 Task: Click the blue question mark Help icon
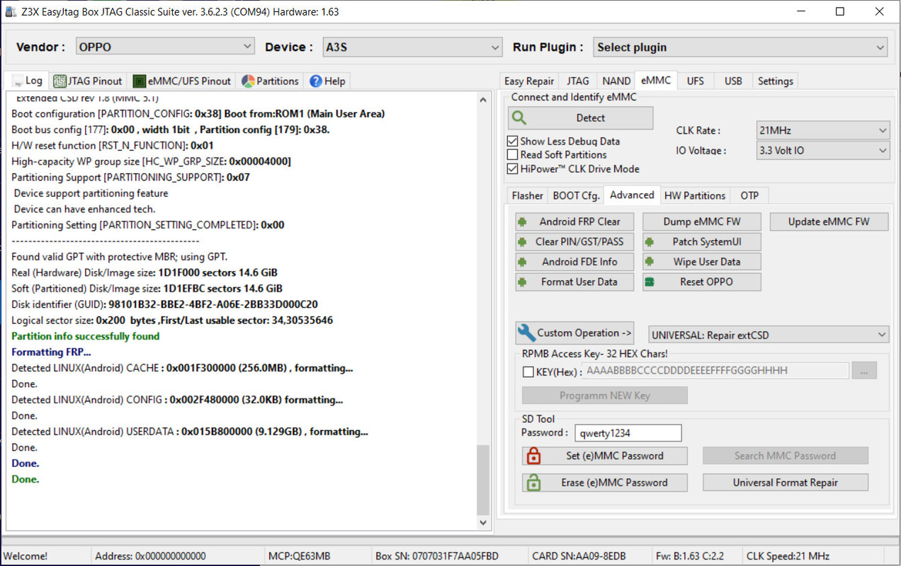[x=315, y=81]
